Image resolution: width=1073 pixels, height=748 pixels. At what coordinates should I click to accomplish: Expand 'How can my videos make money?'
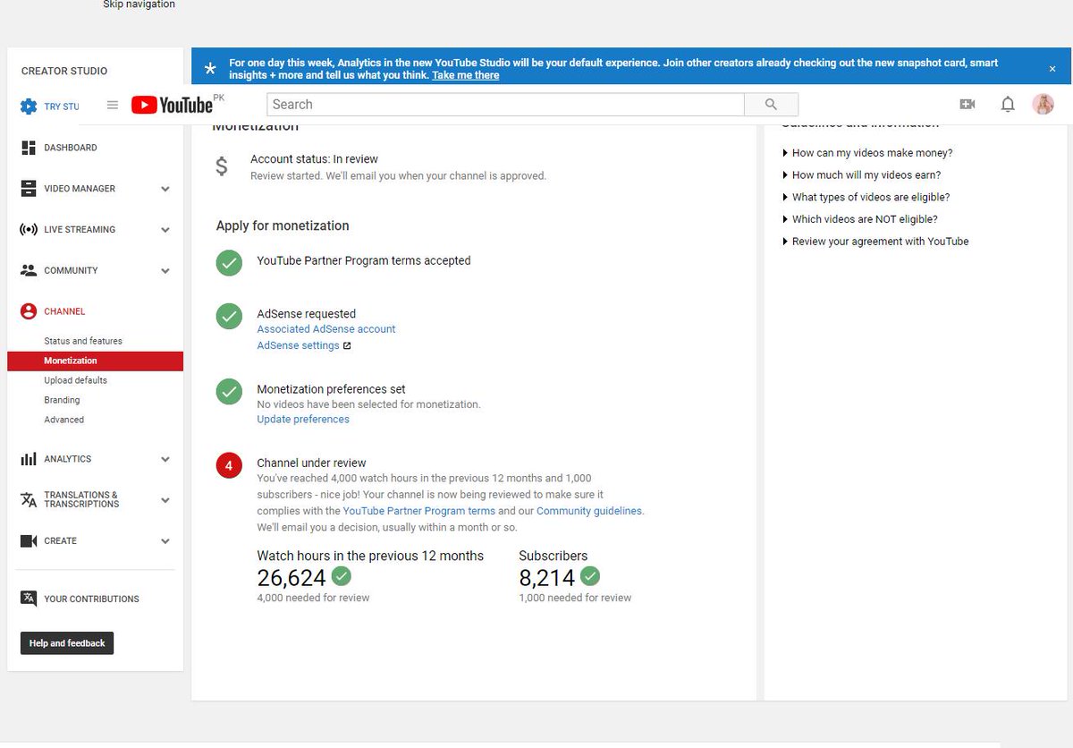[x=867, y=153]
